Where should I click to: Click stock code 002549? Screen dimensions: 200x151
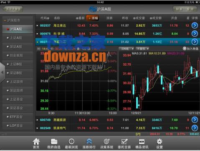pyautogui.click(x=45, y=128)
